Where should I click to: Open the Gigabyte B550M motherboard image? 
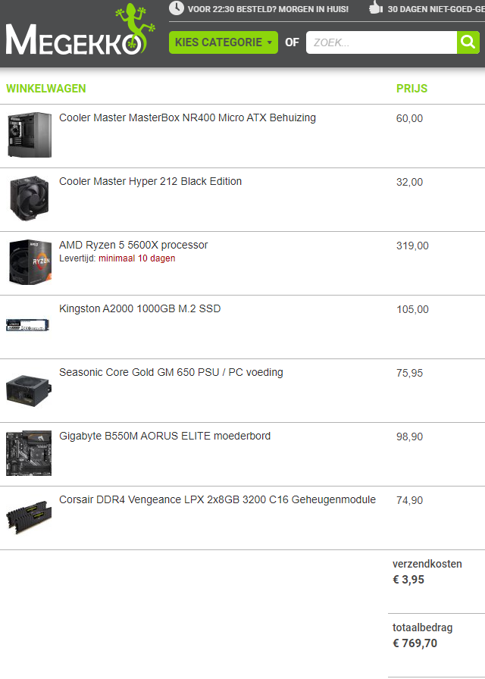[29, 453]
